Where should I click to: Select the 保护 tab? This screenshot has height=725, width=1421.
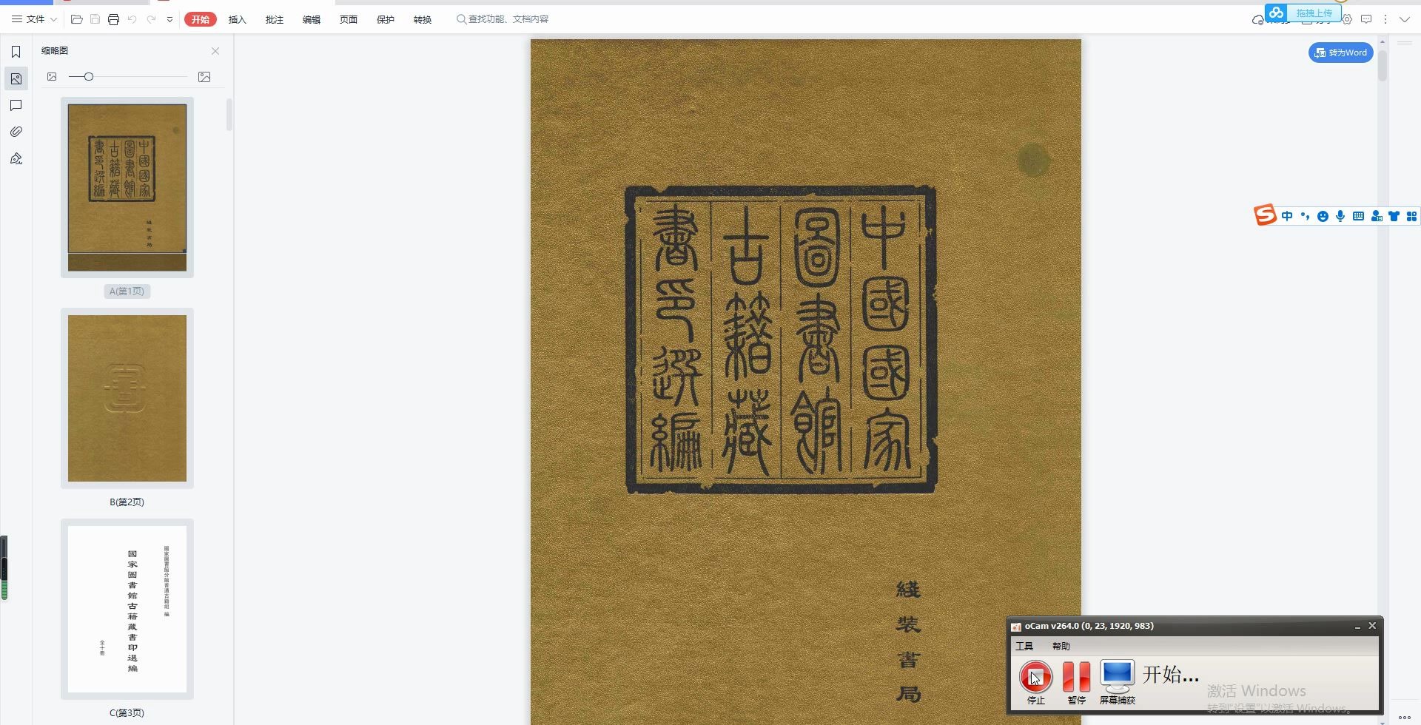coord(386,19)
